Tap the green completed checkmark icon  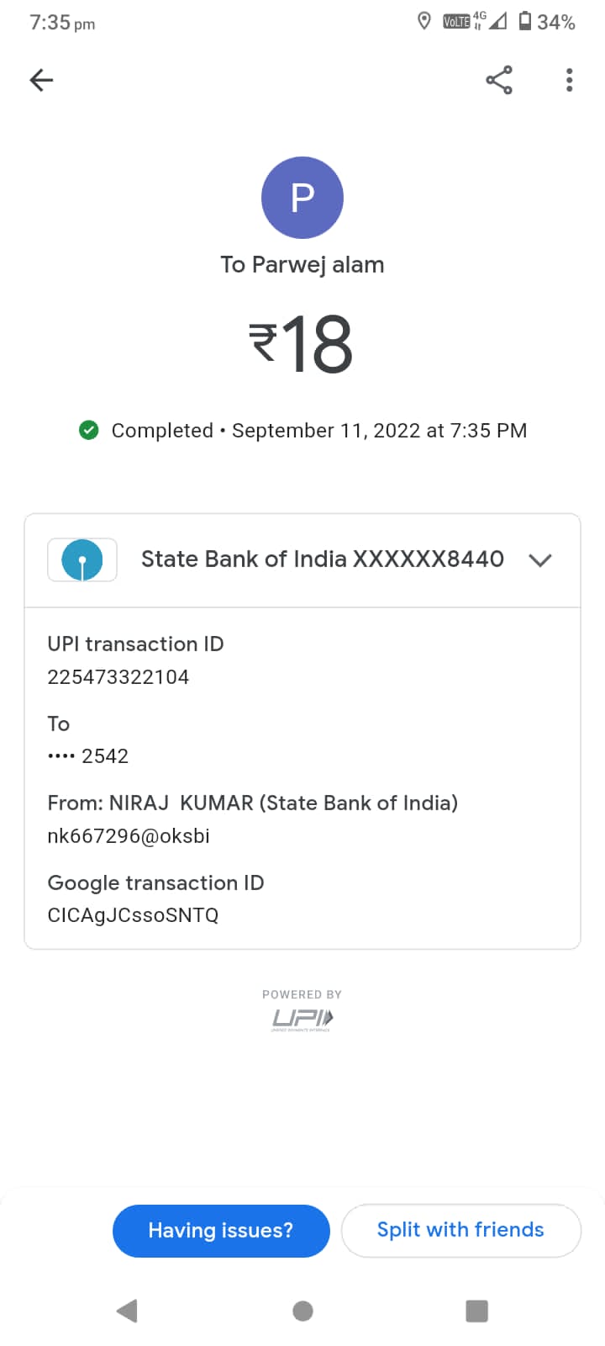click(88, 430)
